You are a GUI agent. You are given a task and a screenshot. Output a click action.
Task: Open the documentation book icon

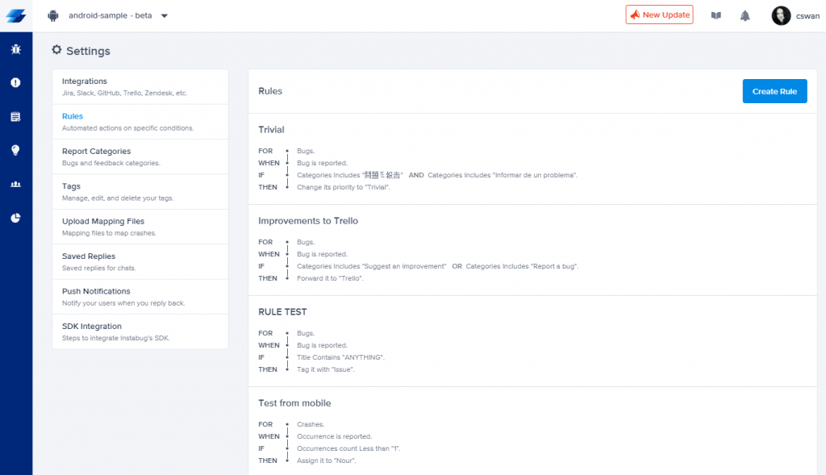pos(716,16)
